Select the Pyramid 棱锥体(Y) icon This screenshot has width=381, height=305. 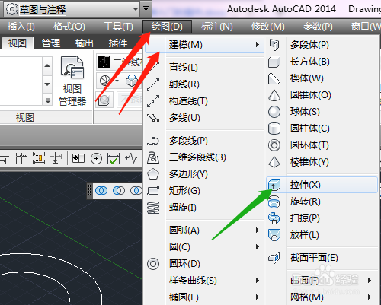point(274,162)
